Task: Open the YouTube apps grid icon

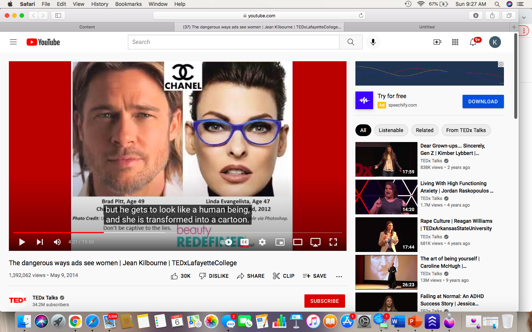Action: click(x=455, y=42)
